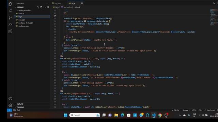Click the remote window indicator in status bar
218x122 pixels.
point(9,110)
